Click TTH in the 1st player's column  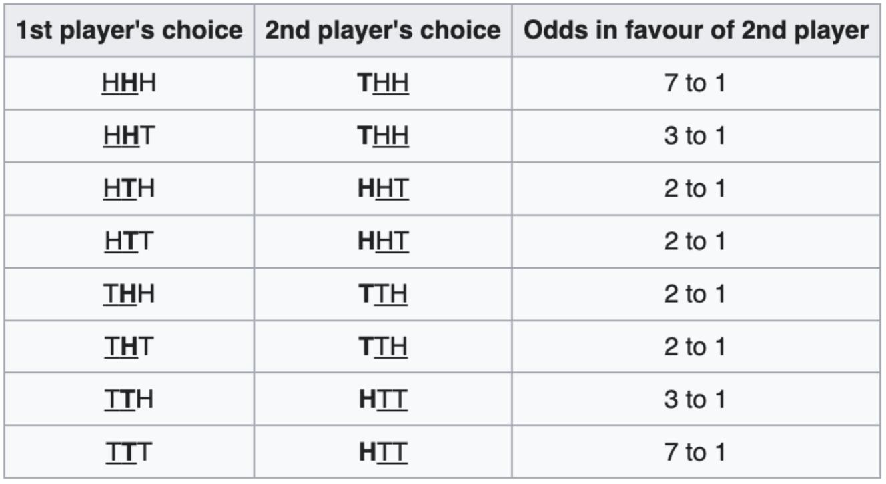(129, 399)
